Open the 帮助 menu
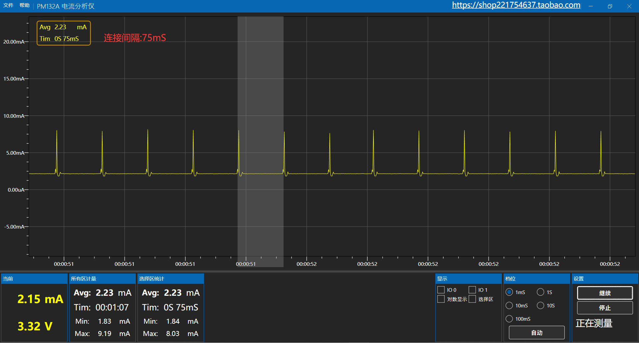639x343 pixels. coord(24,5)
